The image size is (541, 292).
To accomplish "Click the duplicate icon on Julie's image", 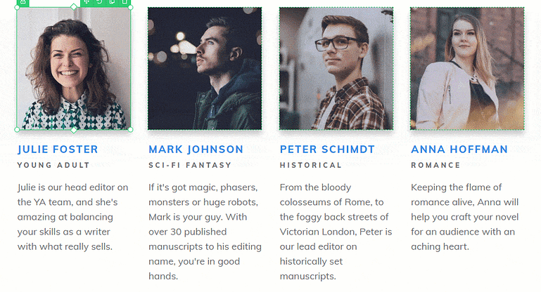I will [x=113, y=2].
